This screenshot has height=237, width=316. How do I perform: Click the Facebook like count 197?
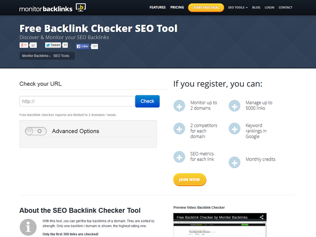94,46
